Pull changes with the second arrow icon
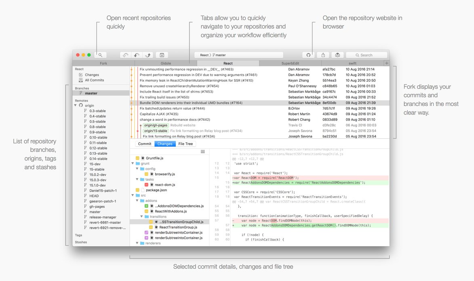 click(x=137, y=55)
